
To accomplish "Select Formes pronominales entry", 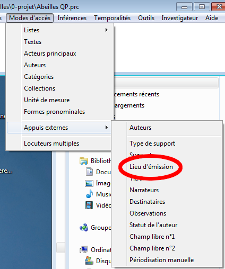I will [x=55, y=112].
